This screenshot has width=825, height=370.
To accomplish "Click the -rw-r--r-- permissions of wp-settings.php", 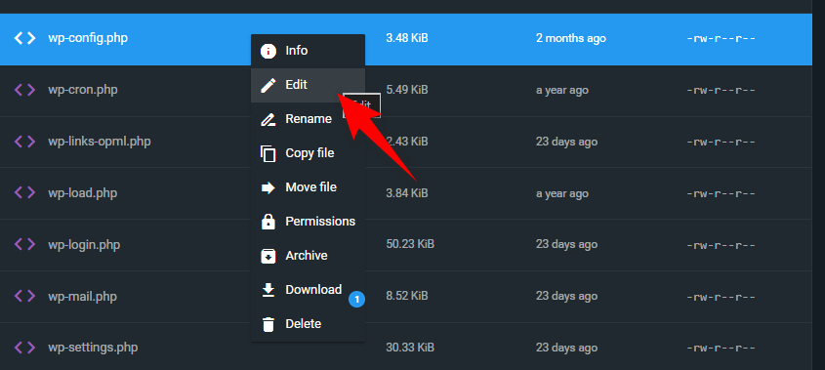I will coord(721,348).
